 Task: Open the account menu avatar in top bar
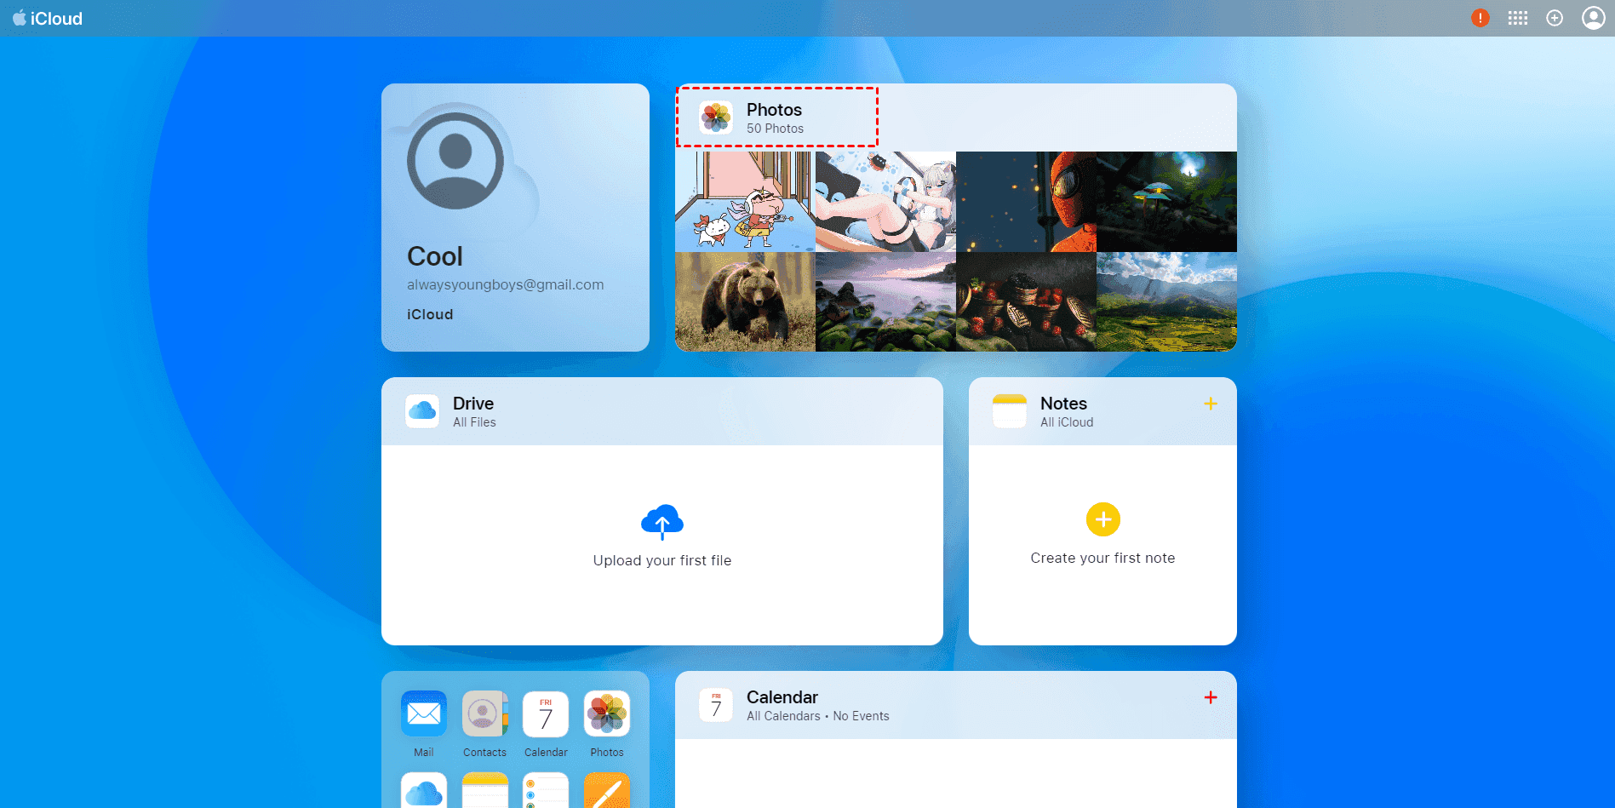(x=1593, y=18)
